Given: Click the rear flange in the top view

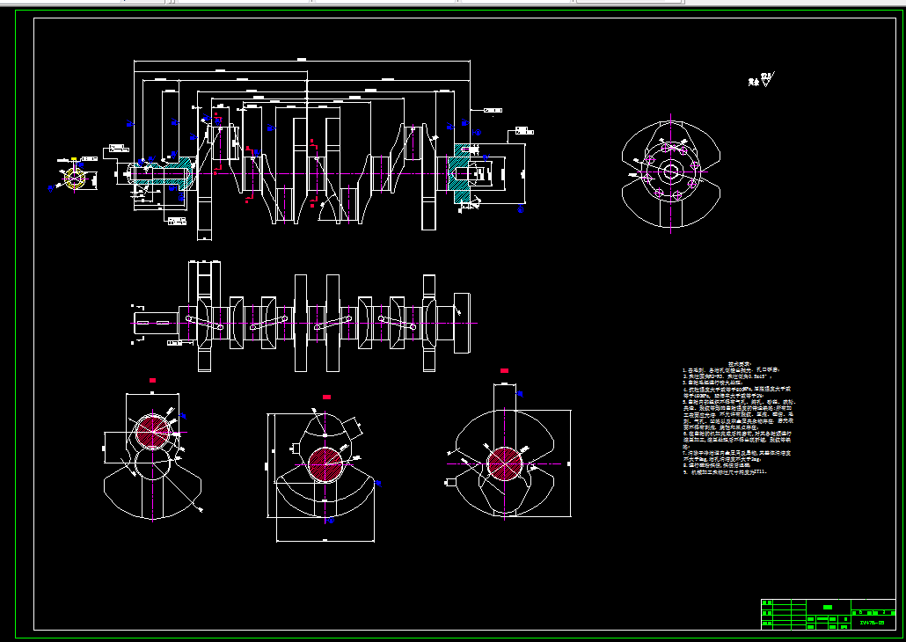Looking at the screenshot, I should [x=462, y=323].
